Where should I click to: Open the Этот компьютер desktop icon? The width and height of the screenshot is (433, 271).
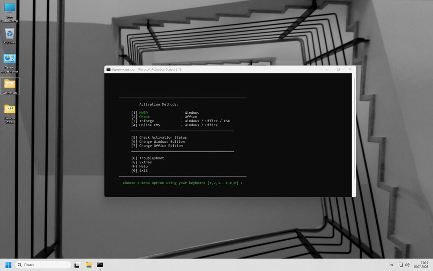10,13
